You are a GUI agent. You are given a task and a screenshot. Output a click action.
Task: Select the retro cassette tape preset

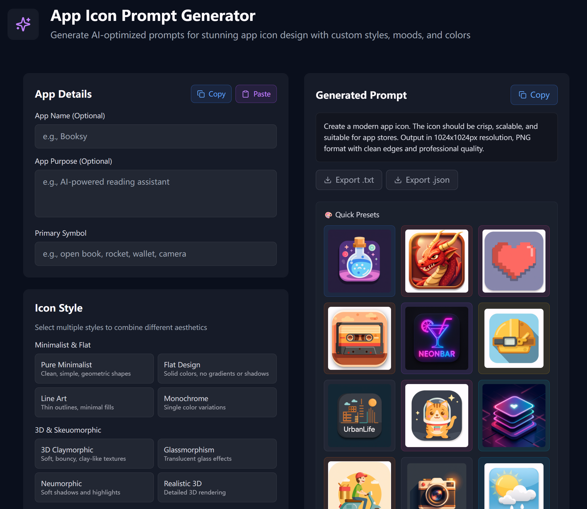tap(359, 338)
